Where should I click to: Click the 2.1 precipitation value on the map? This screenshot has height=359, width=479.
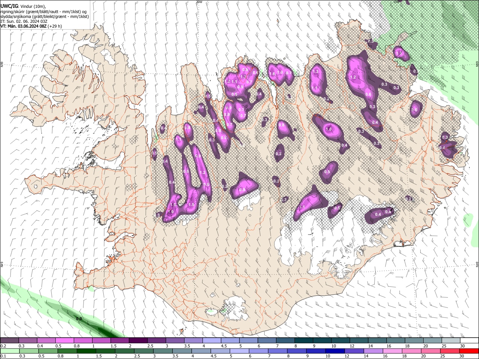click(302, 207)
